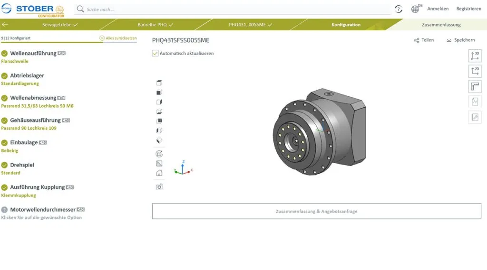Go to the PHQ431_0055ME breadcrumb step
Viewport: 487px width, 270px height.
250,25
